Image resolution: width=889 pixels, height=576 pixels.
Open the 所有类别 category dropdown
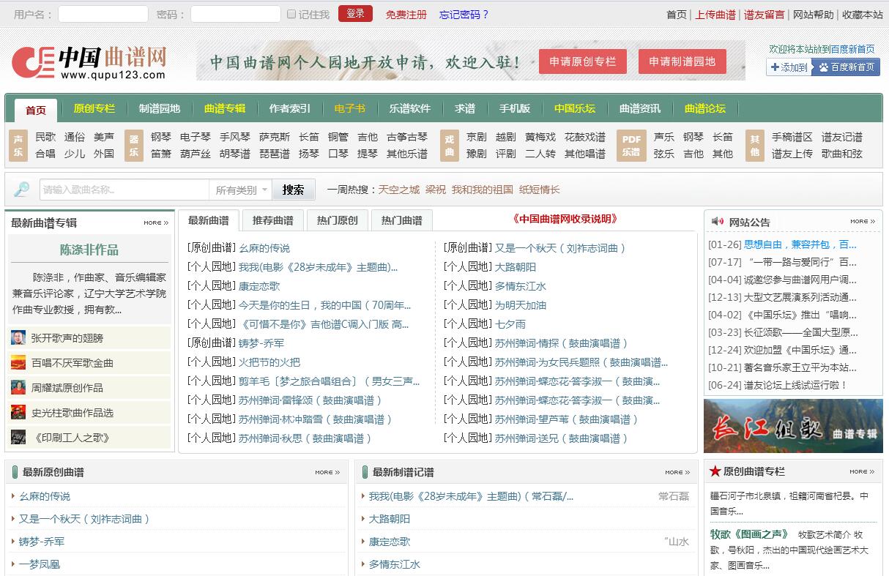coord(241,190)
